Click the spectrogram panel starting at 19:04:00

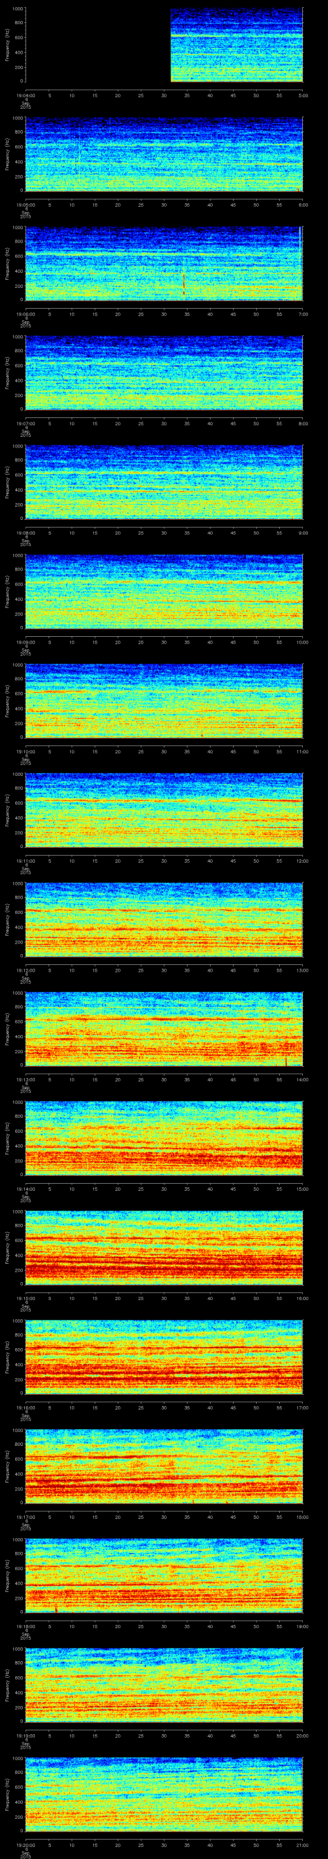pyautogui.click(x=164, y=45)
